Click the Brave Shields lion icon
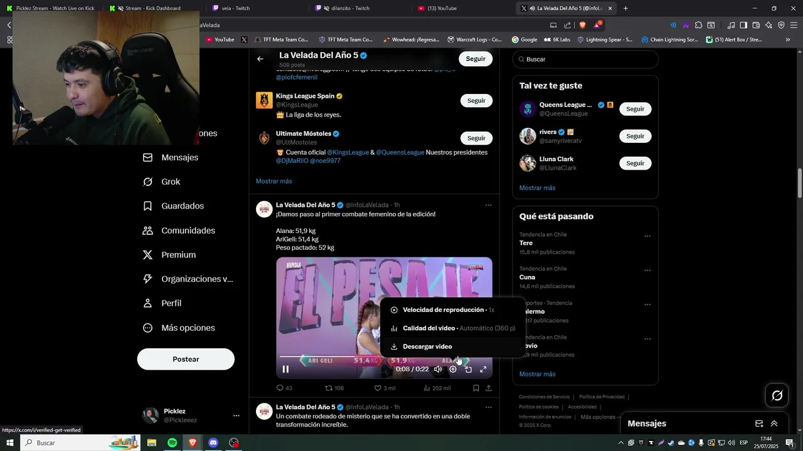803x451 pixels. point(583,25)
